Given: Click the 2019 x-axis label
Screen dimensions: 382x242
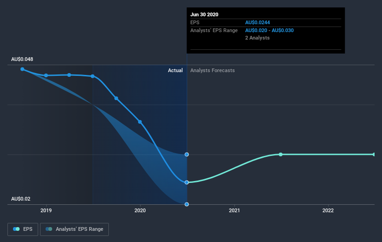Looking at the screenshot, I should [46, 210].
